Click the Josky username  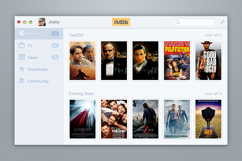[54, 22]
